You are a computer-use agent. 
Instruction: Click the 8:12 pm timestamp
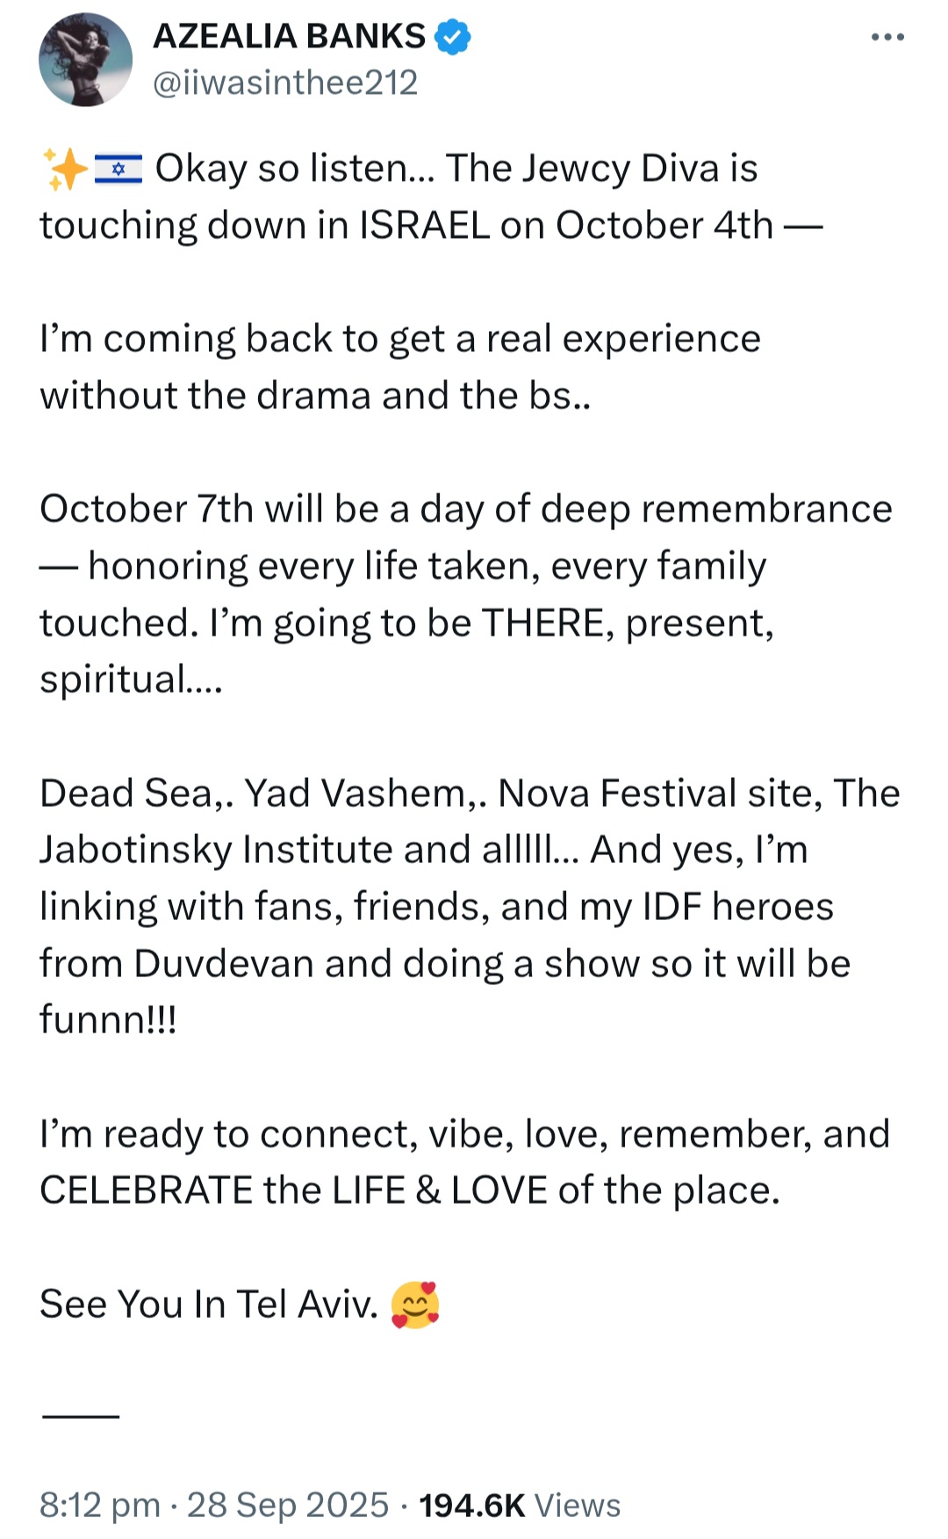coord(100,1505)
